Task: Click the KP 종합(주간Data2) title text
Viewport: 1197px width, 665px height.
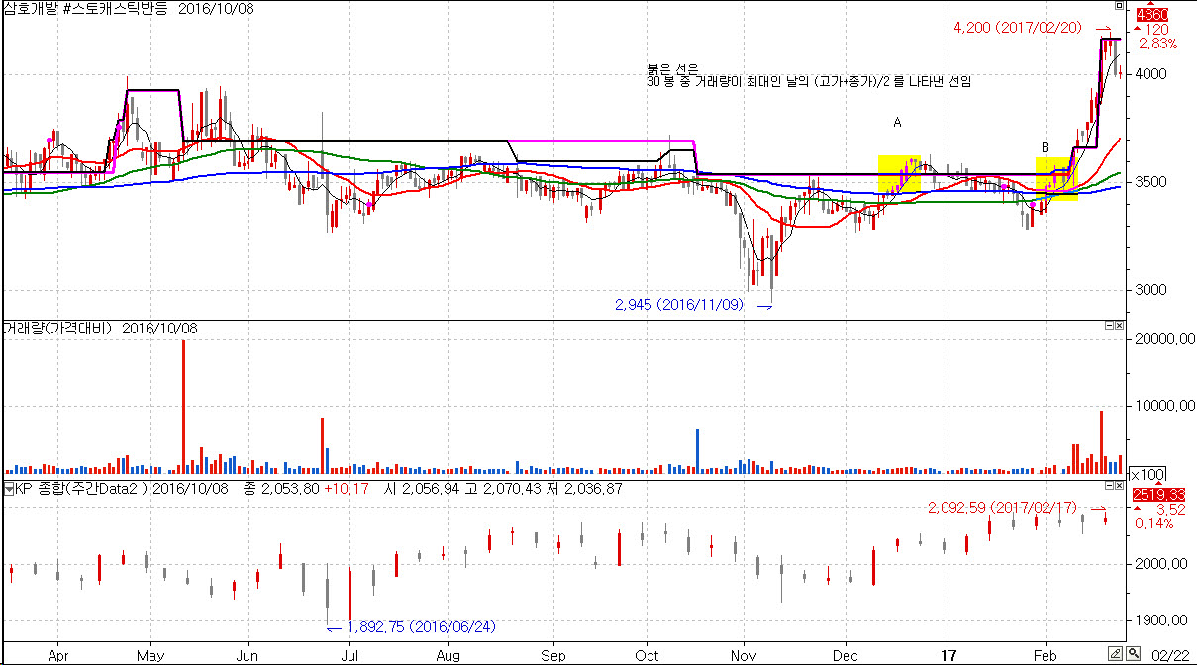Action: tap(82, 488)
